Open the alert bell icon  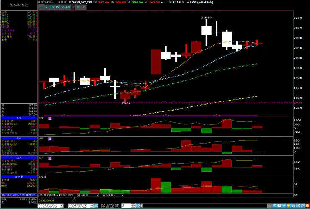307,206
